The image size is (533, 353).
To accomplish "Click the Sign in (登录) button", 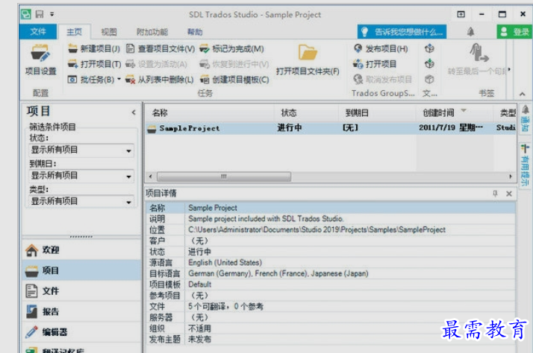I will coord(514,32).
